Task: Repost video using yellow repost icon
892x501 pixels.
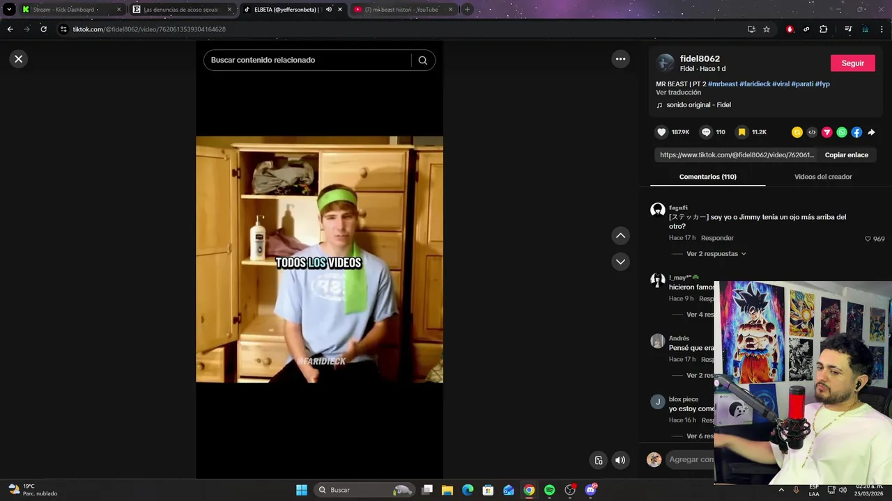Action: pyautogui.click(x=797, y=132)
